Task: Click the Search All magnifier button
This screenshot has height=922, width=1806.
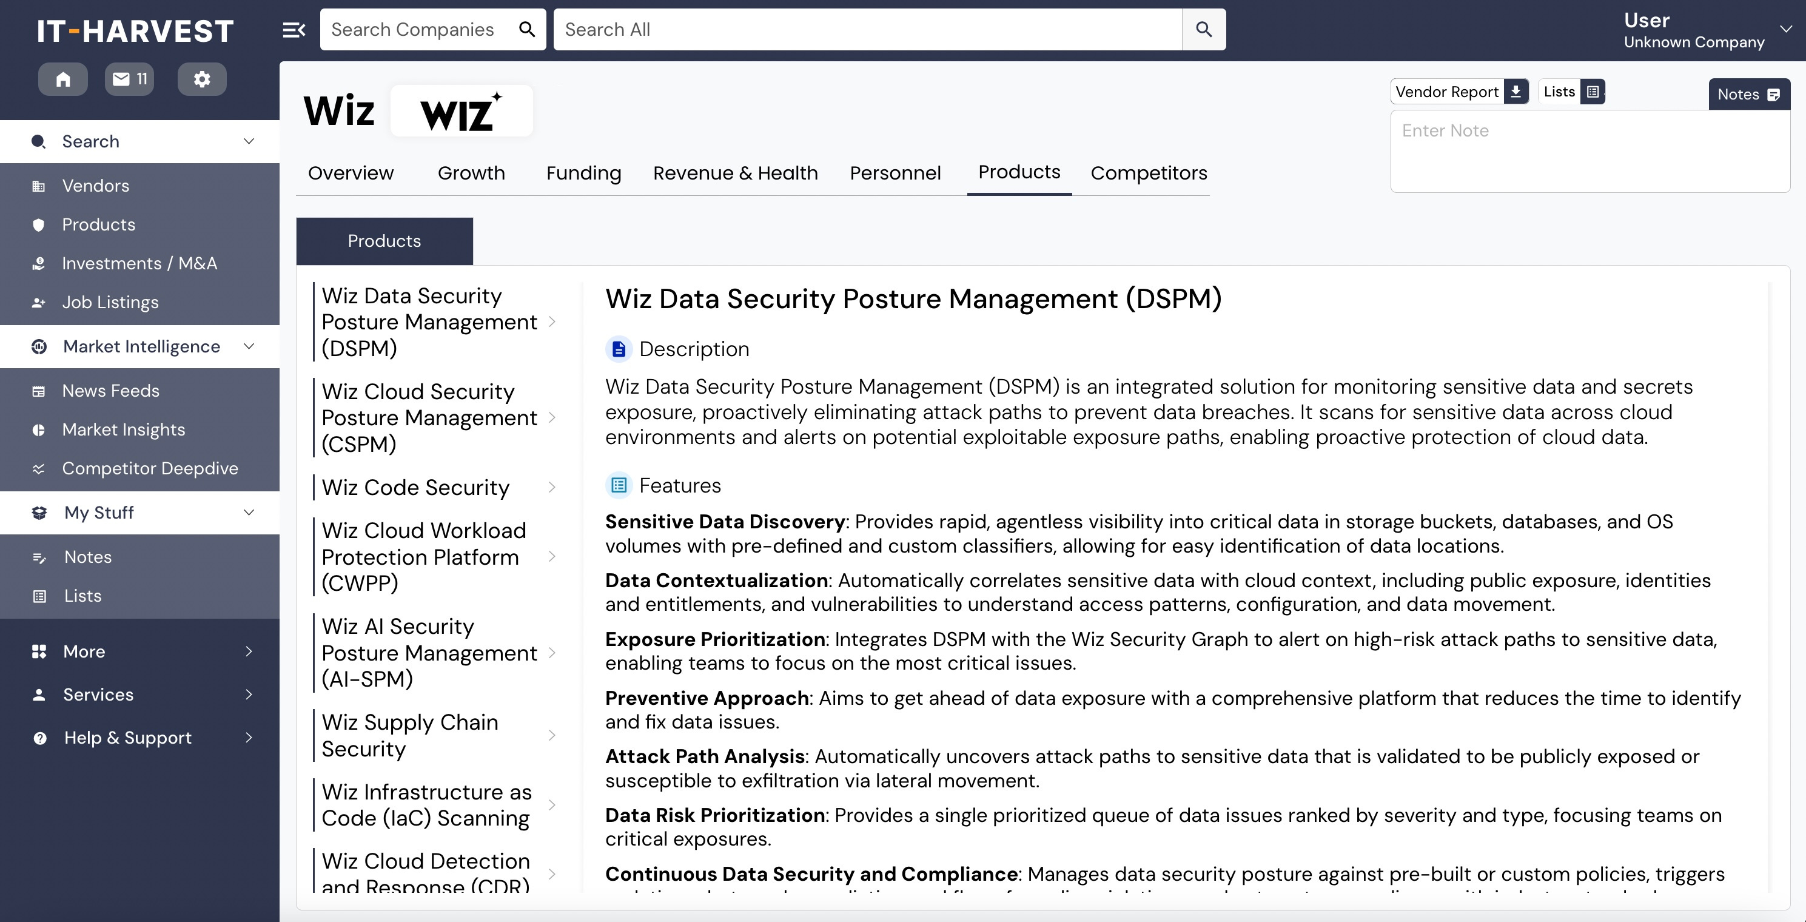Action: 1204,30
